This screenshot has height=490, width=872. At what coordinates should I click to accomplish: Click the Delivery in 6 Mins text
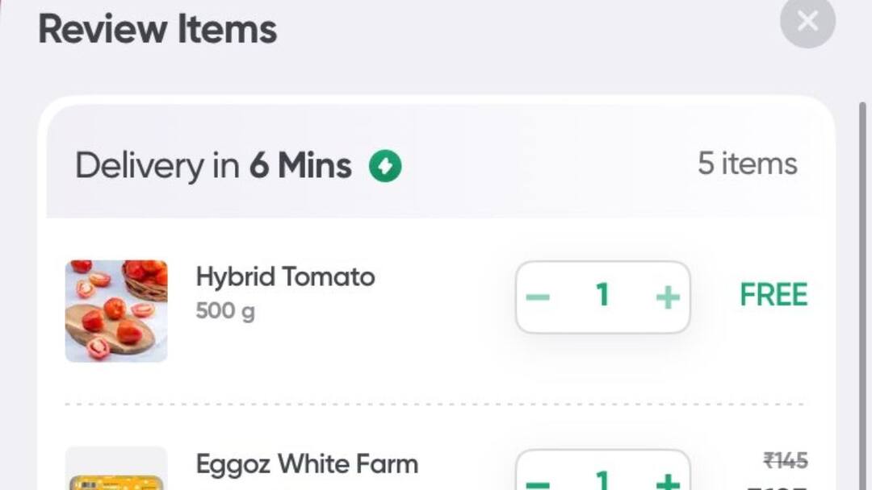coord(213,167)
